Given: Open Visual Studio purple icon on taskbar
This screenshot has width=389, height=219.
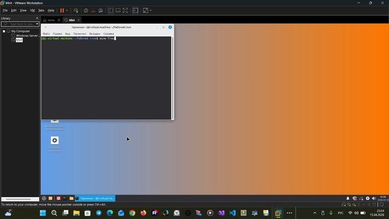Looking at the screenshot, I should pyautogui.click(x=221, y=213).
